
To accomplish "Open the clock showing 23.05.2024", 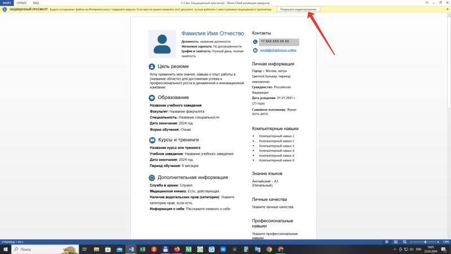I will point(431,249).
